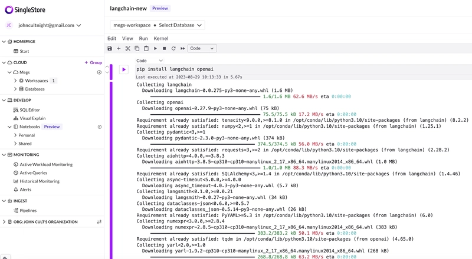The height and width of the screenshot is (259, 472).
Task: Save the notebook with the floppy disk icon
Action: click(110, 48)
